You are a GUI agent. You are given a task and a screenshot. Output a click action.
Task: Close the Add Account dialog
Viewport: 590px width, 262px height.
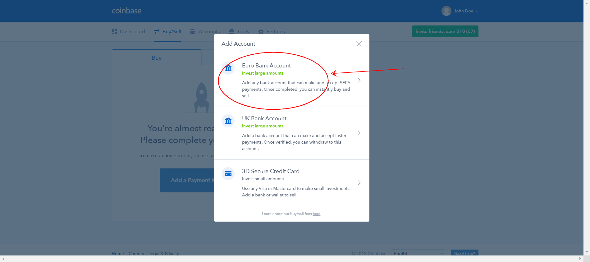pos(359,44)
